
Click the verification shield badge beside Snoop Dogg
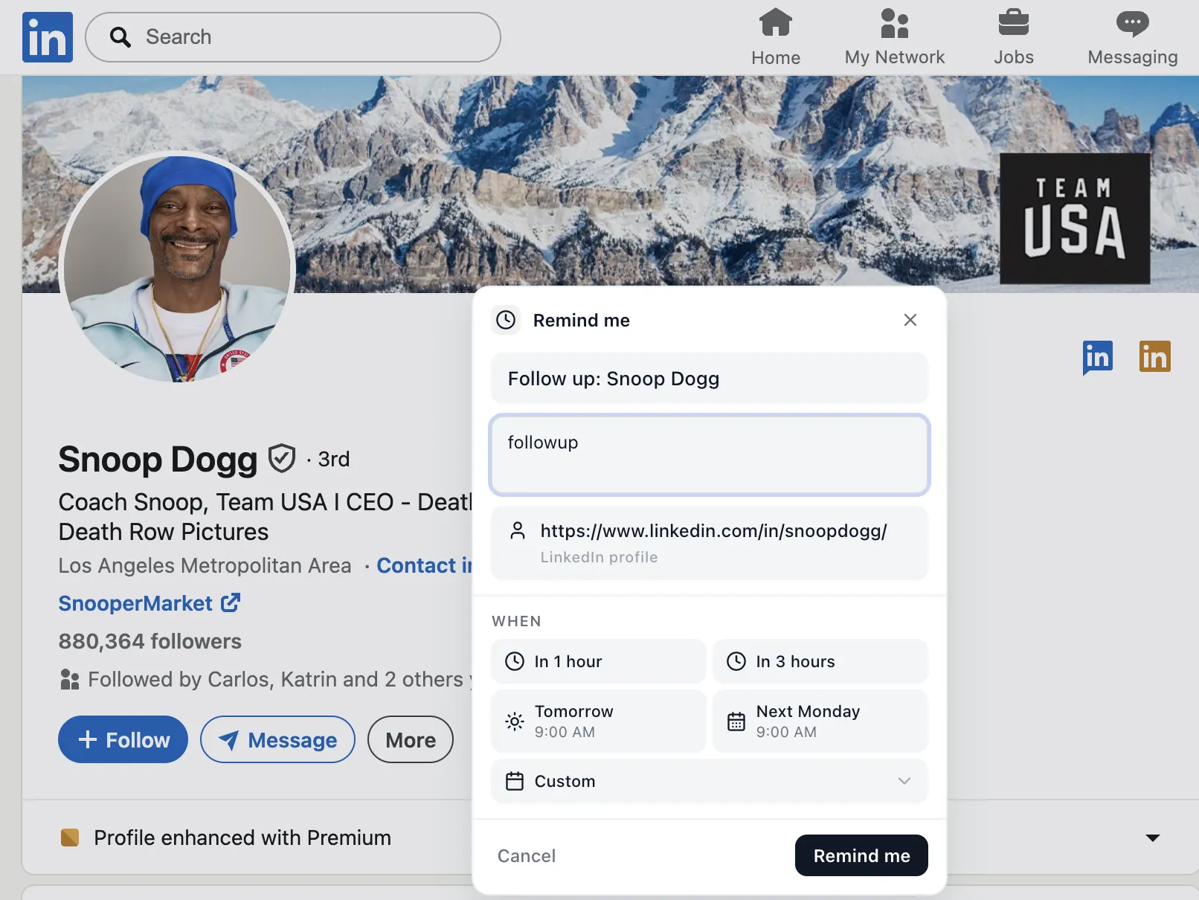[x=282, y=458]
